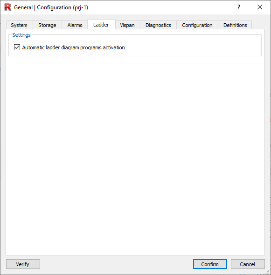271x275 pixels.
Task: Close the General Configuration dialog
Action: pos(259,7)
